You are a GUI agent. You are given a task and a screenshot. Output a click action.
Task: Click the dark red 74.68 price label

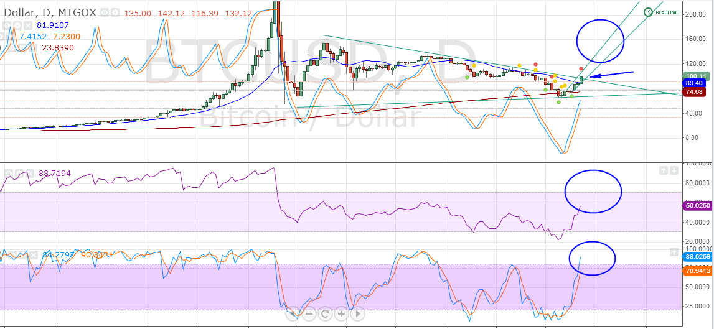click(x=693, y=91)
